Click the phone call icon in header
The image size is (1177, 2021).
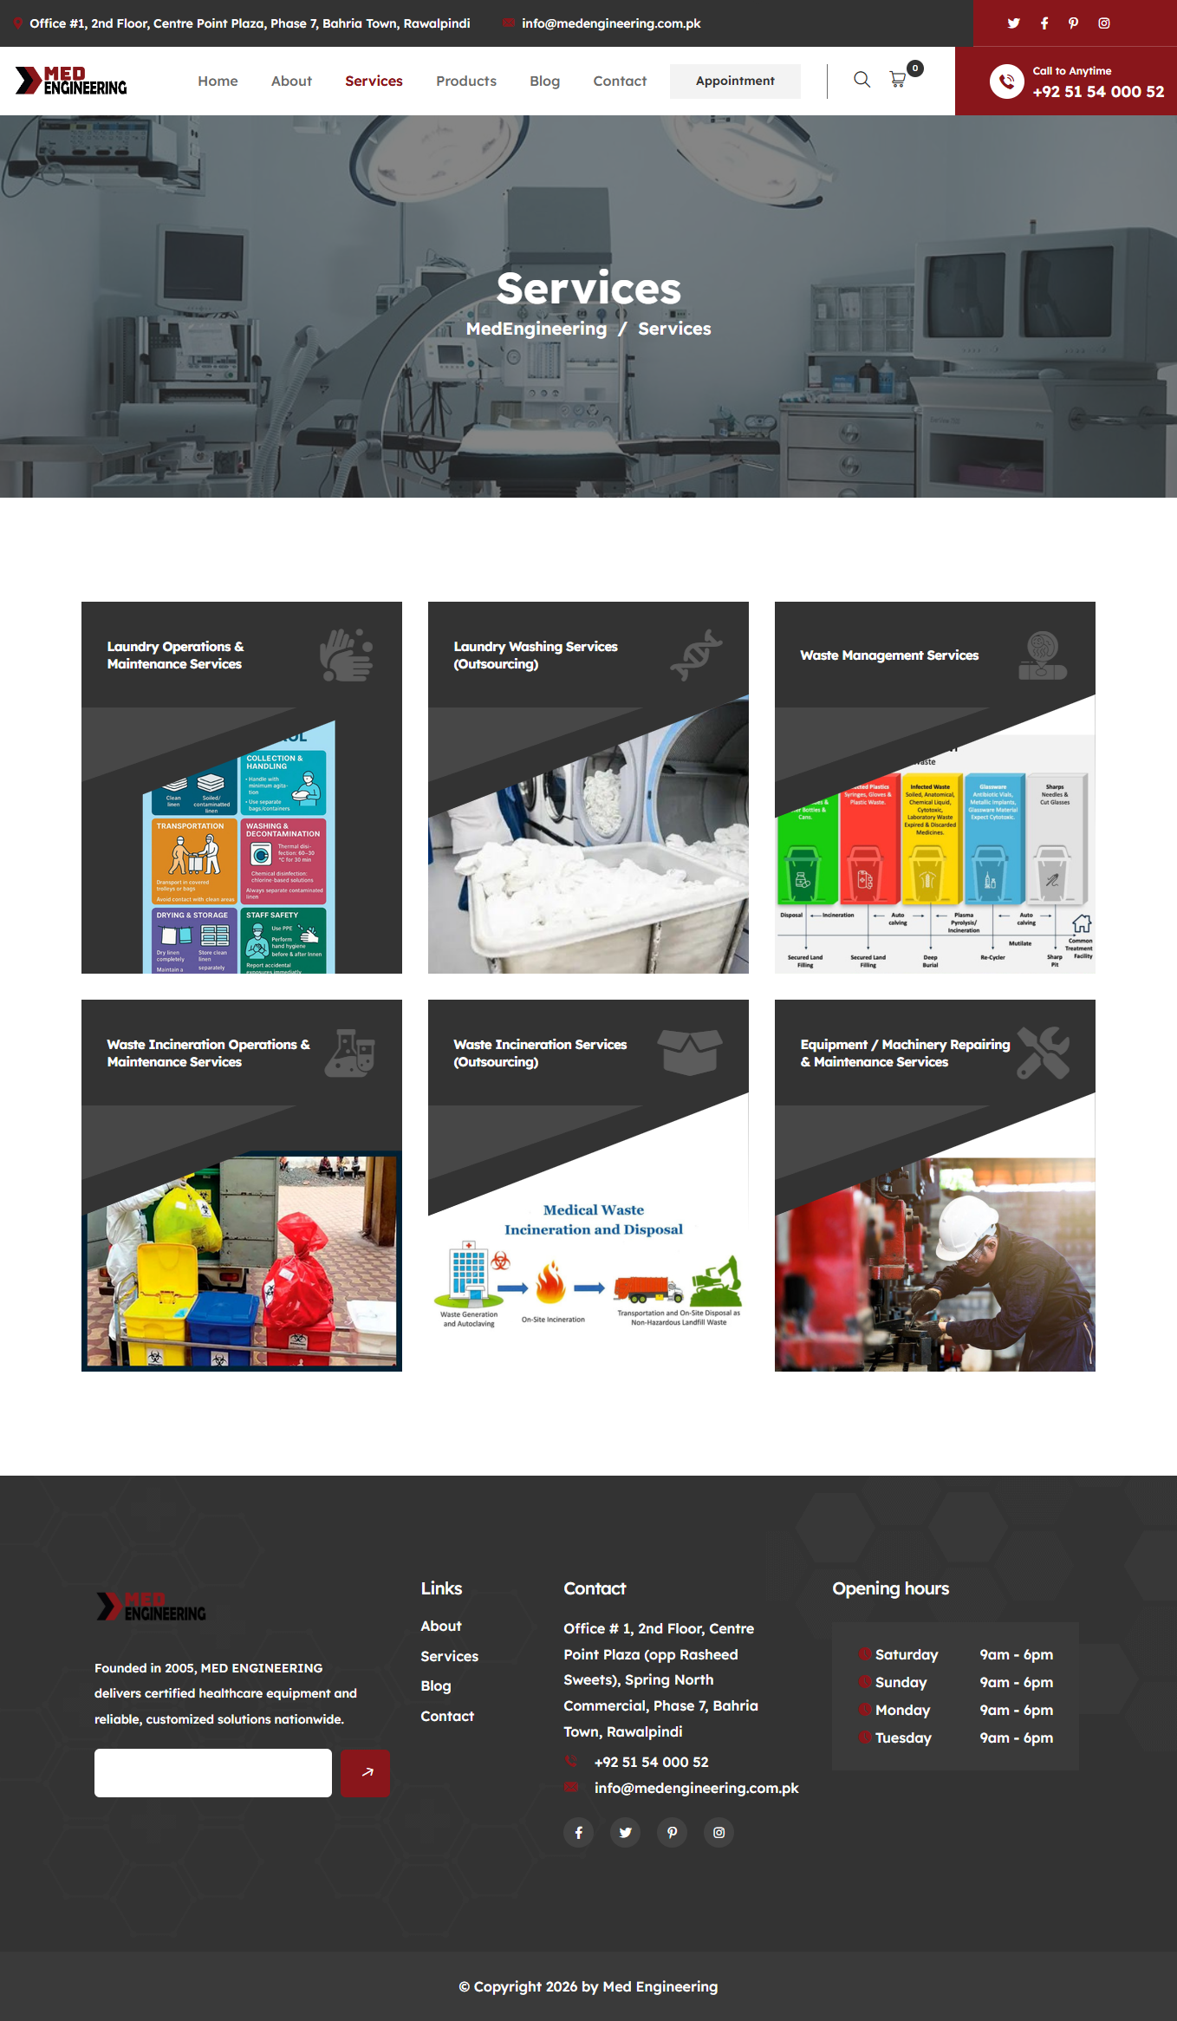[1006, 81]
